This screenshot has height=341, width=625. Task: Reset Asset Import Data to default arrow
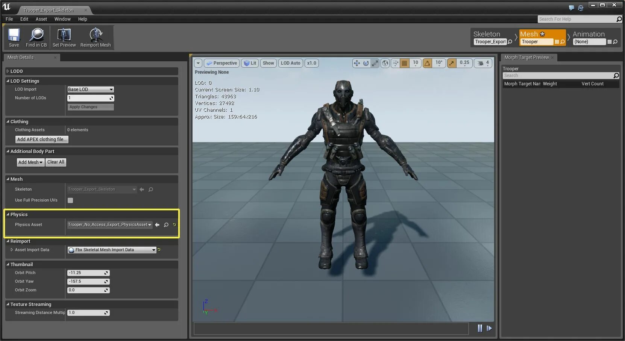[159, 249]
